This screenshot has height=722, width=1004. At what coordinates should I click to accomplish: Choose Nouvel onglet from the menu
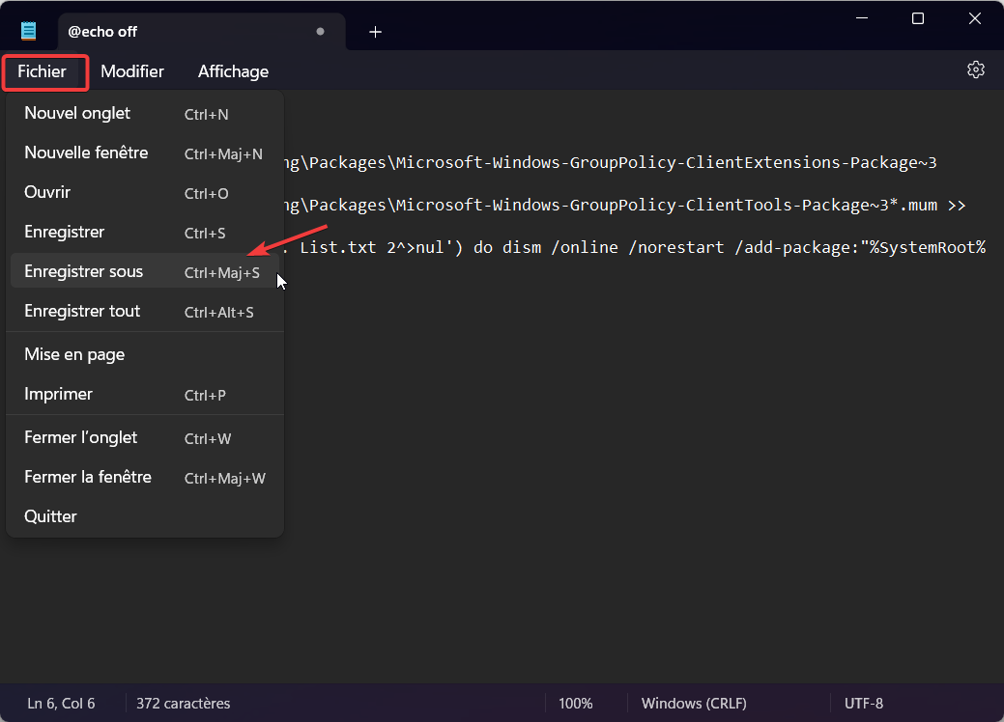(x=145, y=114)
